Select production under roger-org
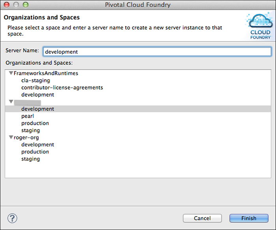 click(x=35, y=151)
